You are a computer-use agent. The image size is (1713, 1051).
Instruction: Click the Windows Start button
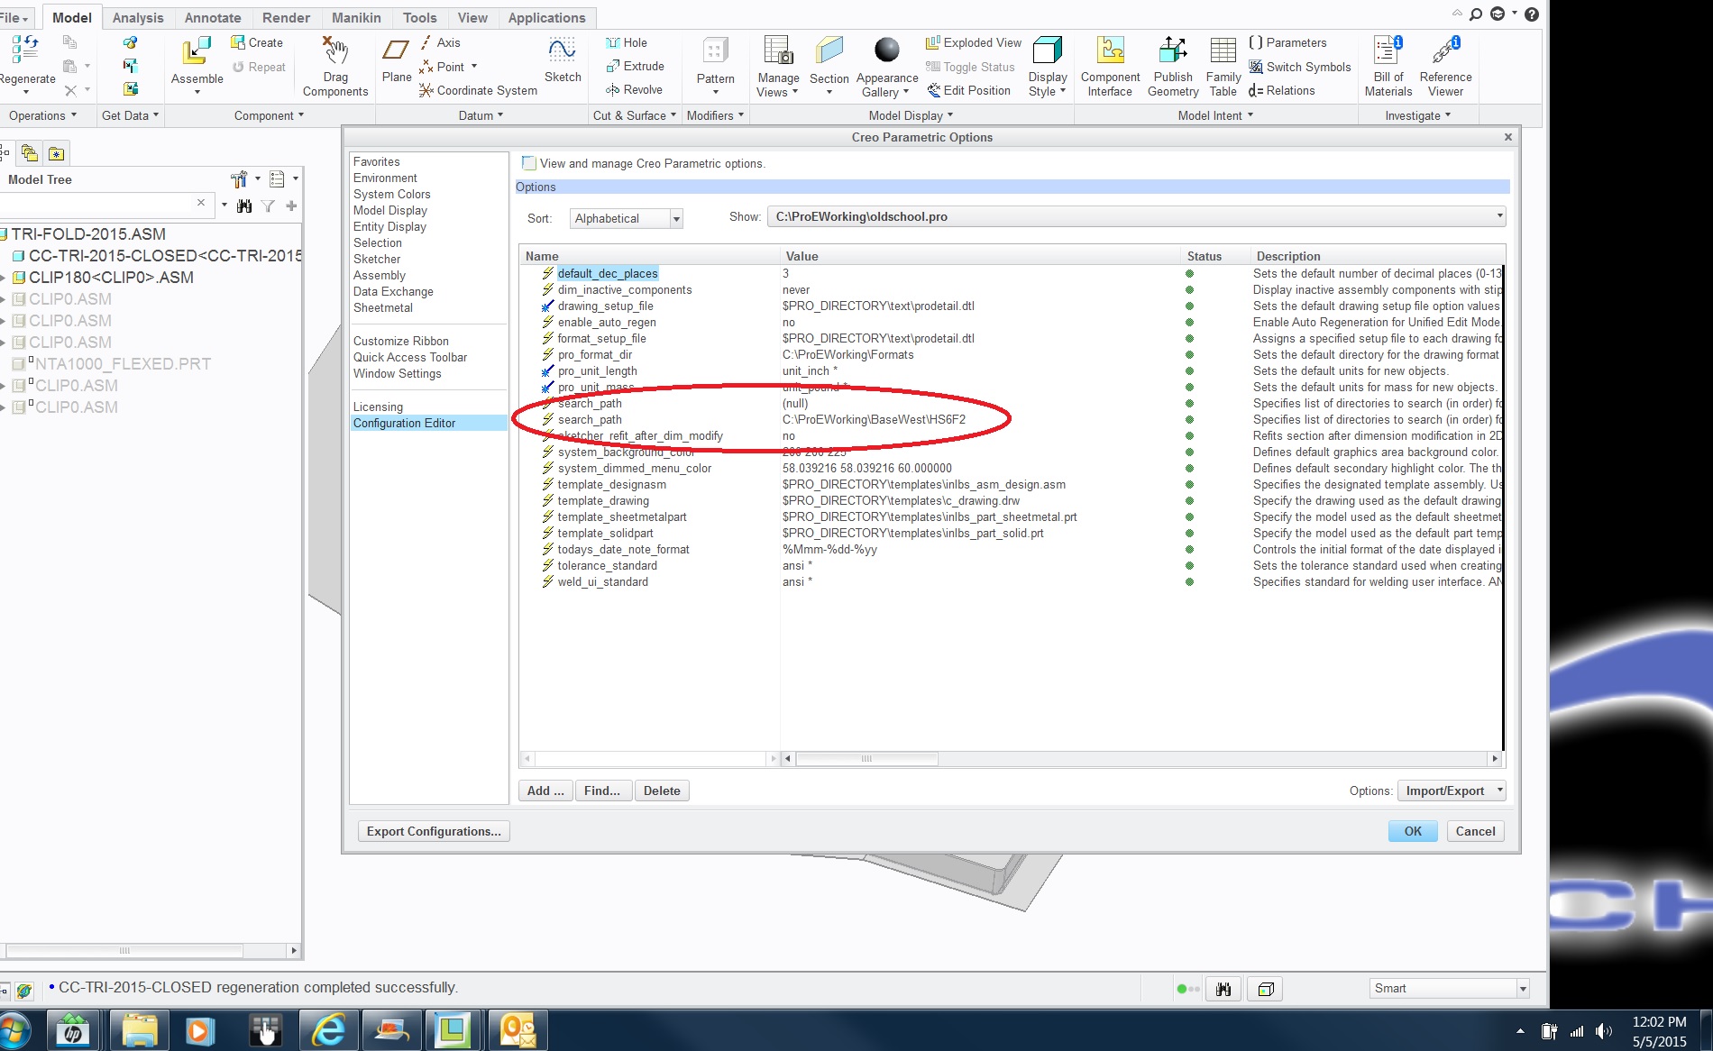(14, 1029)
